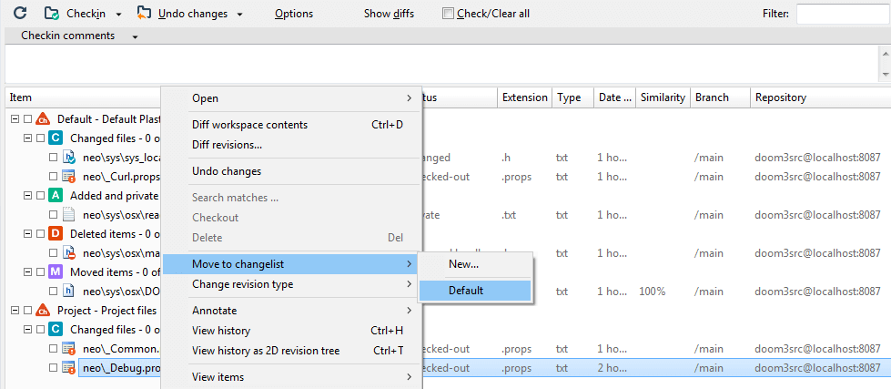Click the Checkin toolbar button label
This screenshot has width=891, height=389.
(86, 14)
